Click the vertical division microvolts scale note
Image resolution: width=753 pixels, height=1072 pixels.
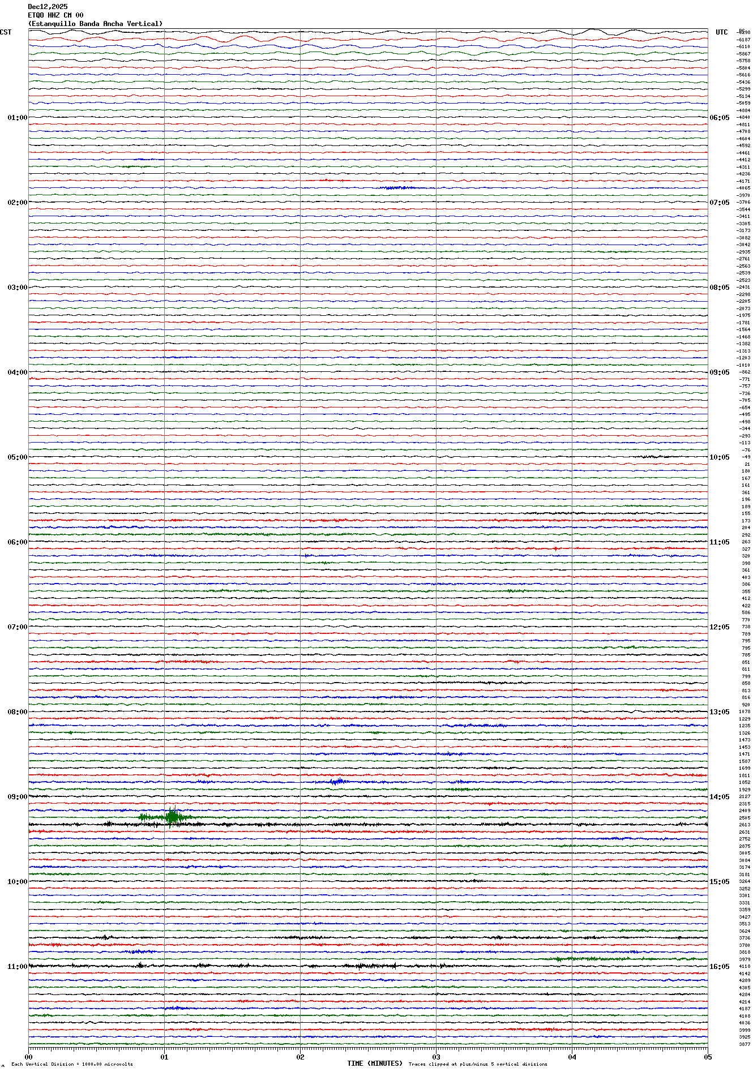[x=72, y=1064]
